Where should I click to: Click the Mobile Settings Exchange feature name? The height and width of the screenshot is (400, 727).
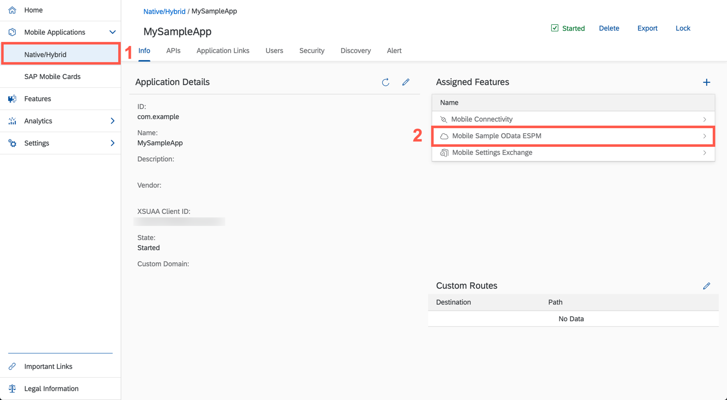pos(492,153)
